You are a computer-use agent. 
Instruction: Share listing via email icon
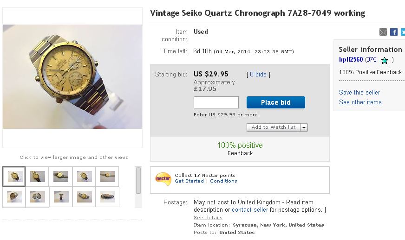click(383, 32)
